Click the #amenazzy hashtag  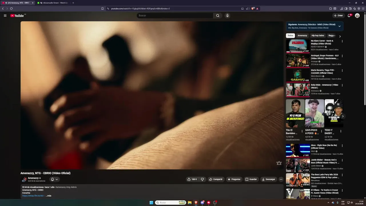click(x=61, y=187)
